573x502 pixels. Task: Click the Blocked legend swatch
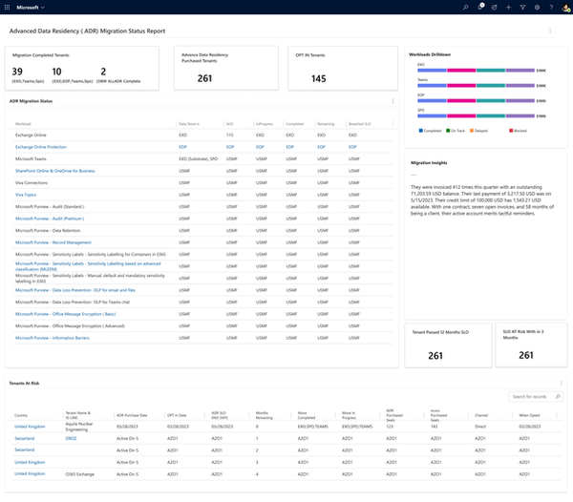[511, 131]
